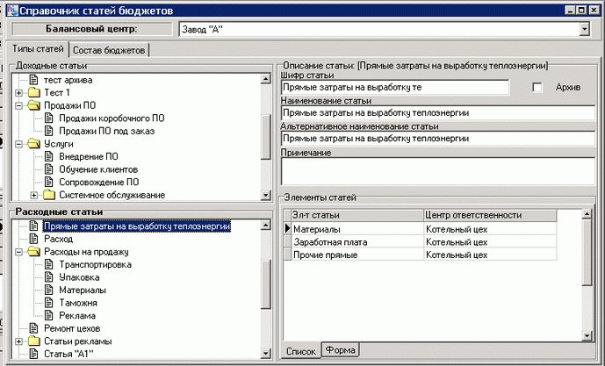This screenshot has width=605, height=366.
Task: Click document icon next to 'Расход'
Action: 34,239
